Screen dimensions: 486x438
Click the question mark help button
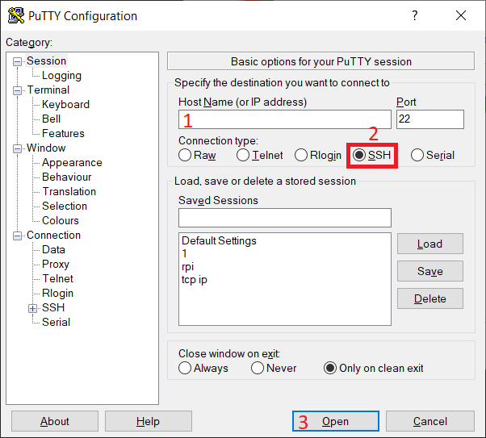tap(415, 15)
